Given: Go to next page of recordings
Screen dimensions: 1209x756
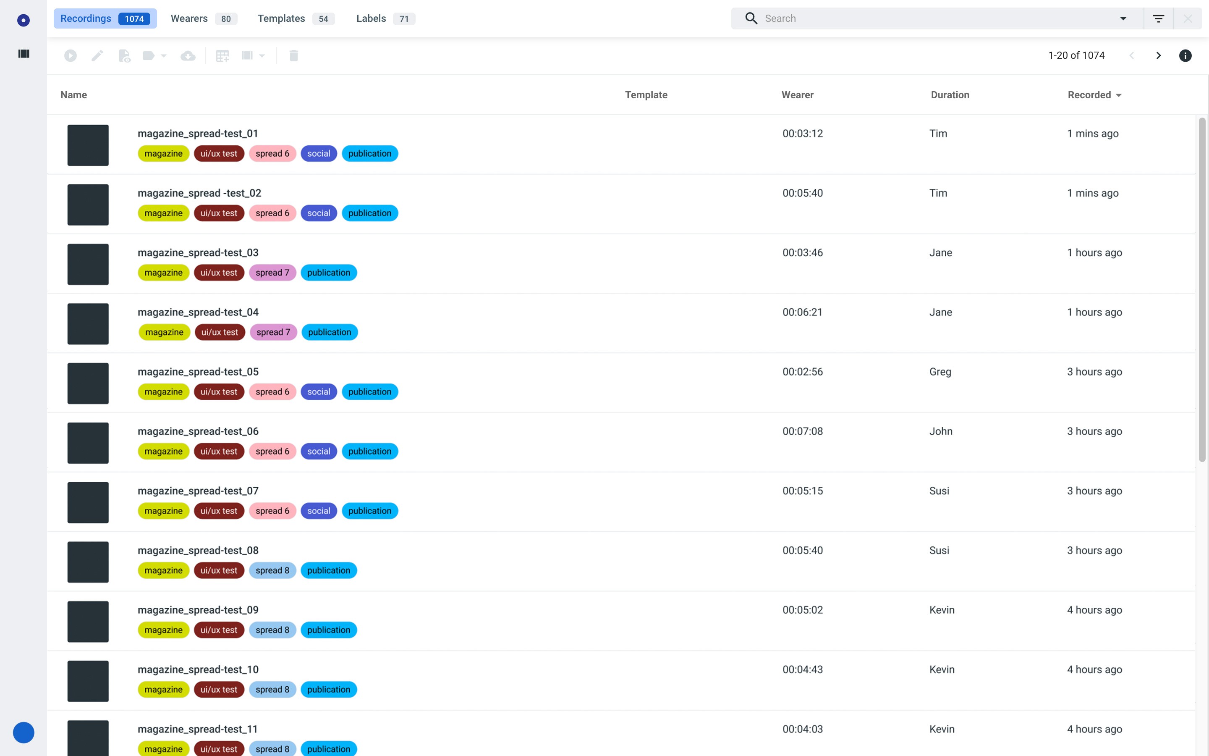Looking at the screenshot, I should (x=1158, y=55).
